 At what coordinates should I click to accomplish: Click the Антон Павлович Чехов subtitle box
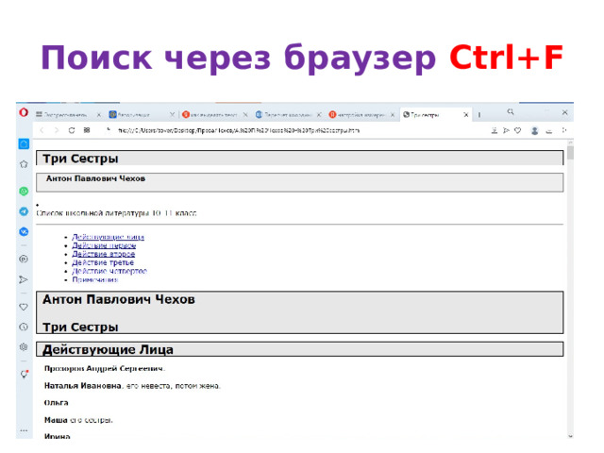pos(300,182)
